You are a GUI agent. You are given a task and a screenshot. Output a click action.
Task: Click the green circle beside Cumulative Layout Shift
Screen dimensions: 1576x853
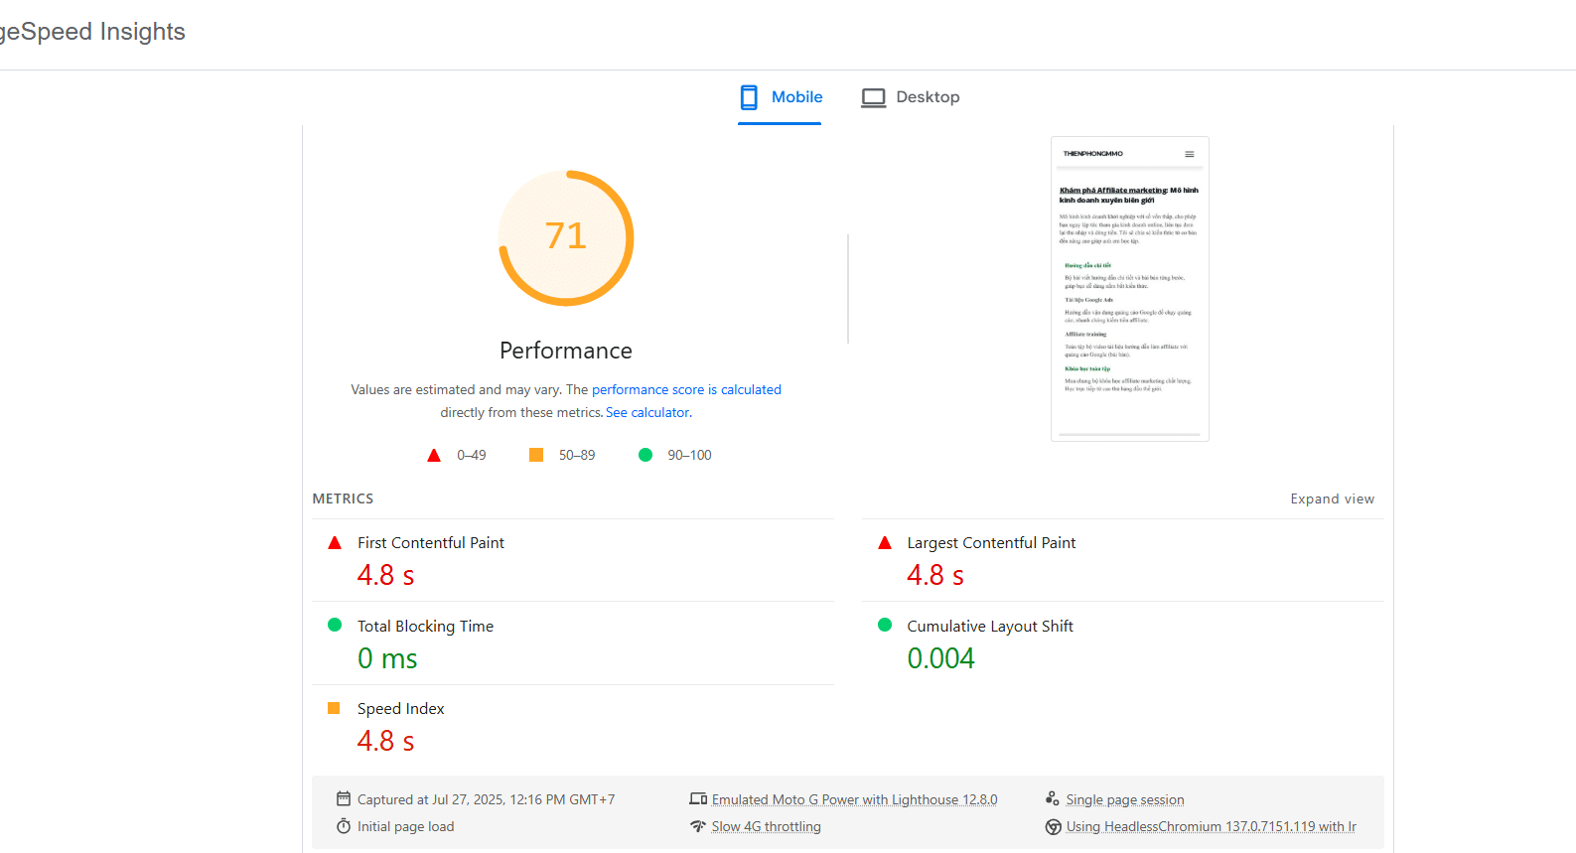[885, 626]
